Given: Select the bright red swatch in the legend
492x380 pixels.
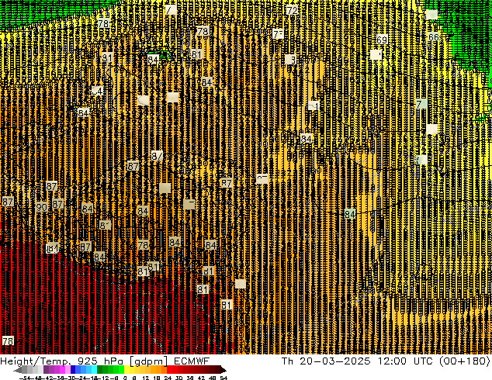Looking at the screenshot, I should (x=169, y=370).
